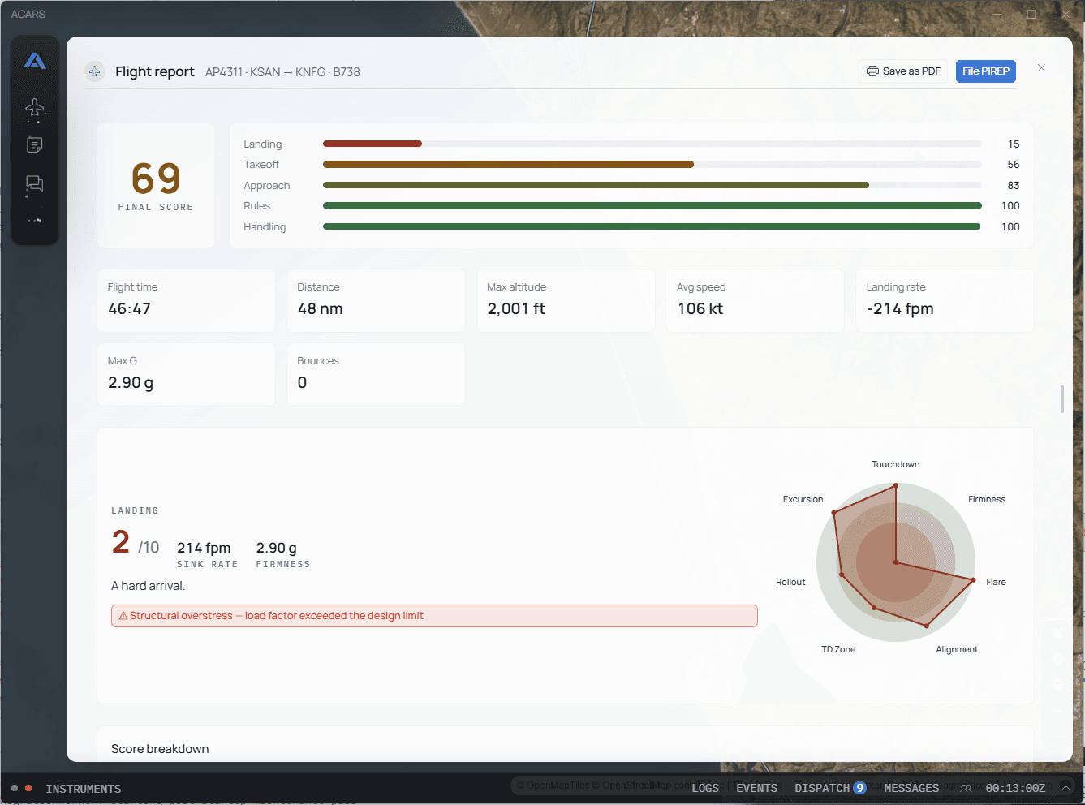Click the online users icon in the status bar
The height and width of the screenshot is (805, 1085).
(x=966, y=788)
